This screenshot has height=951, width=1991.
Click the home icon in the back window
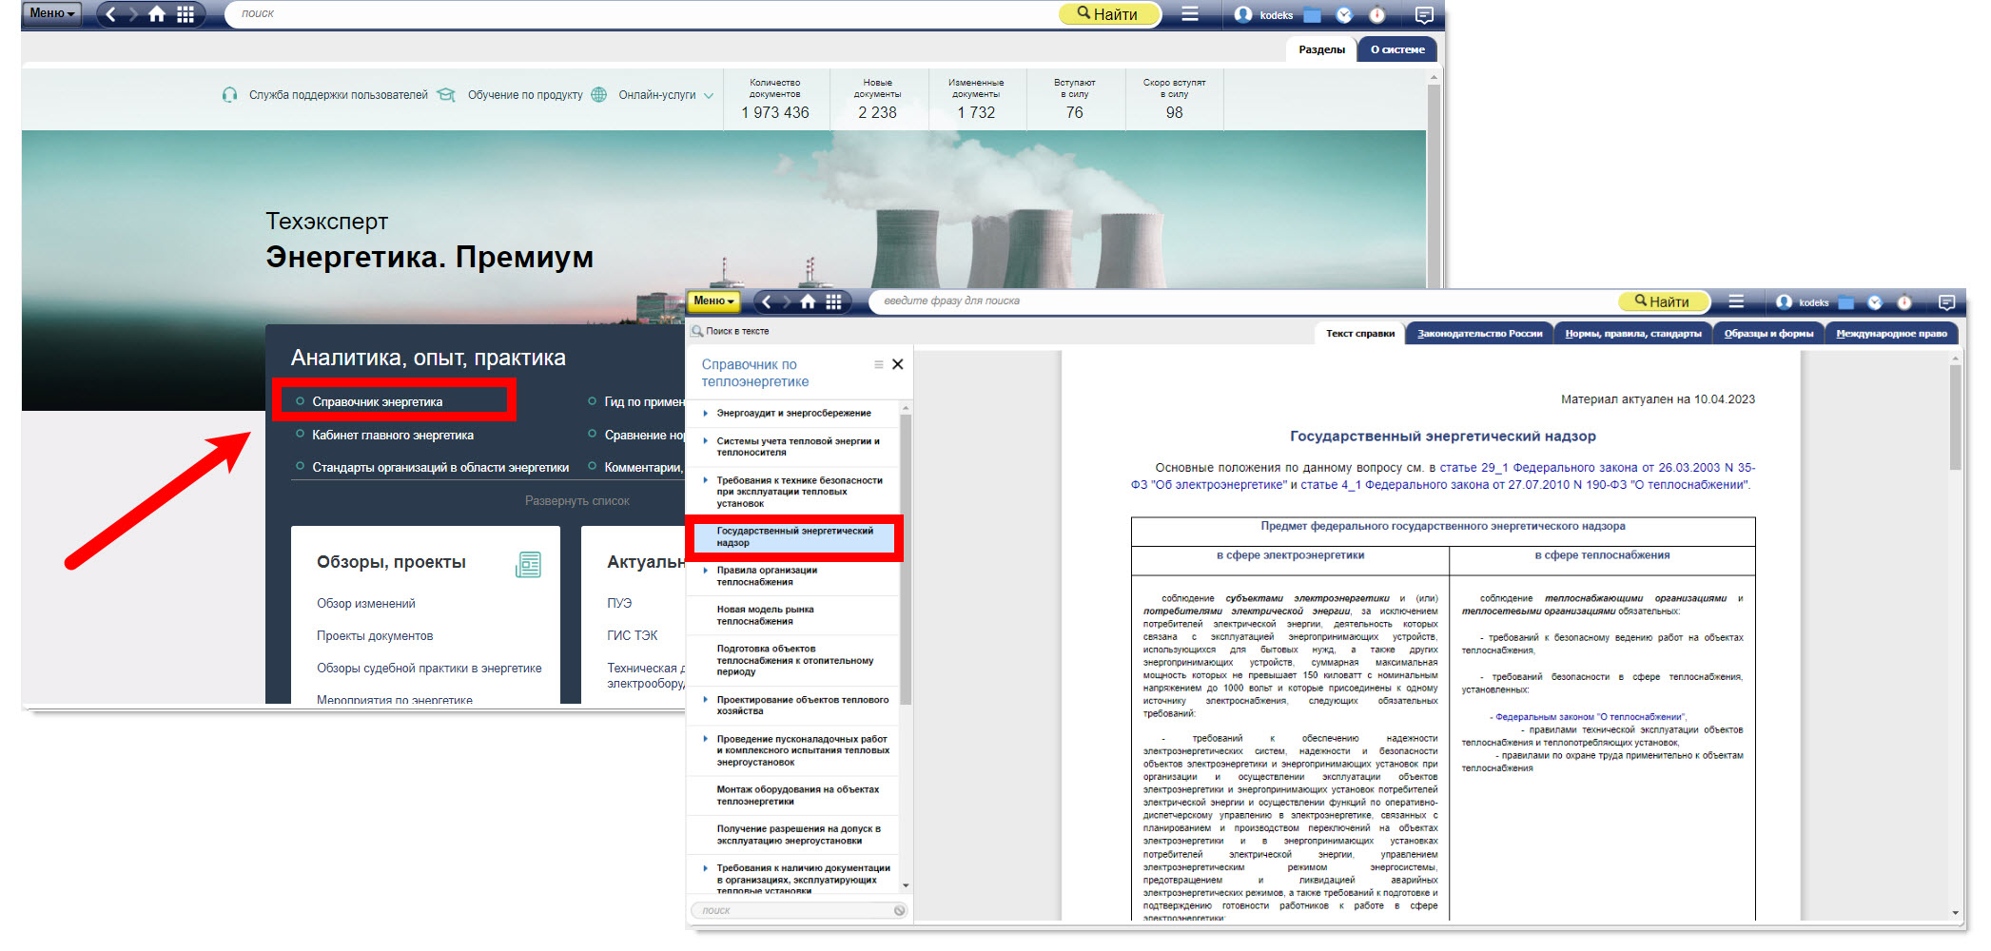tap(157, 14)
